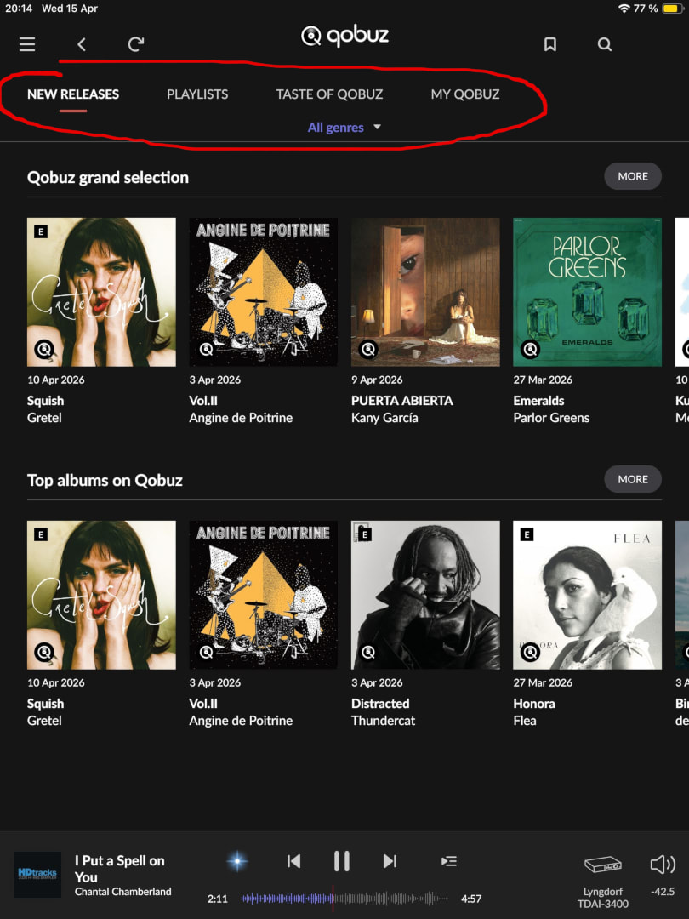Select the Lyngdorf TDAI-3400 output device
Screen dimensions: 689x919
click(603, 881)
